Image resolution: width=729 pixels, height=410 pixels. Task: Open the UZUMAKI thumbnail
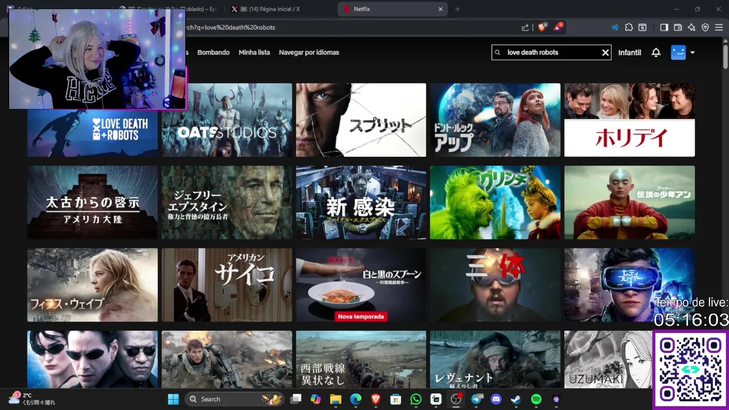pyautogui.click(x=608, y=360)
